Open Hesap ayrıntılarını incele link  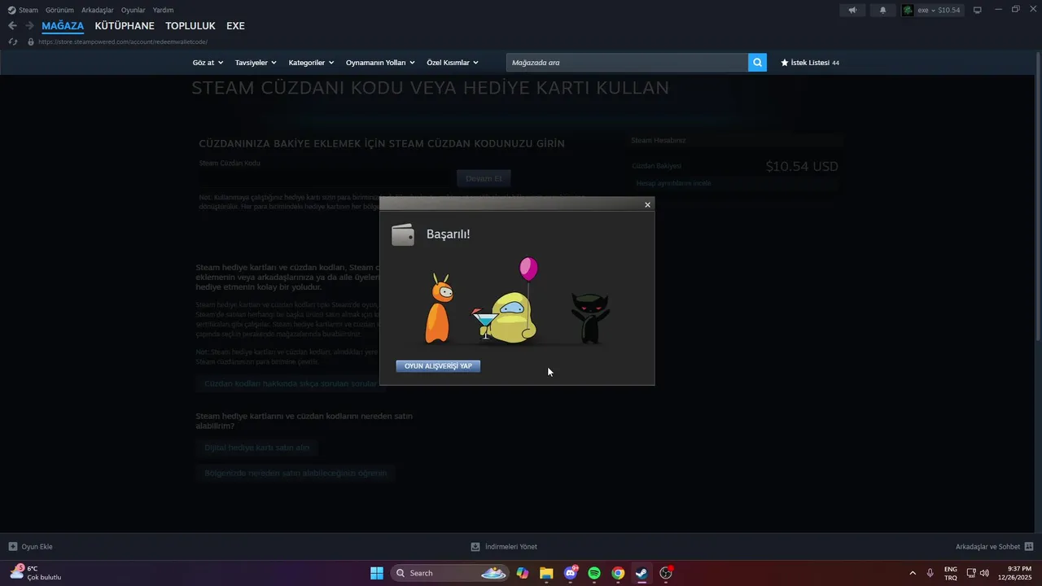[x=673, y=183]
